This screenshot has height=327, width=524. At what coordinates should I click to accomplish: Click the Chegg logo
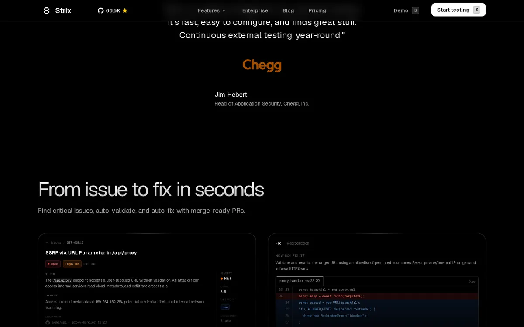pyautogui.click(x=262, y=65)
